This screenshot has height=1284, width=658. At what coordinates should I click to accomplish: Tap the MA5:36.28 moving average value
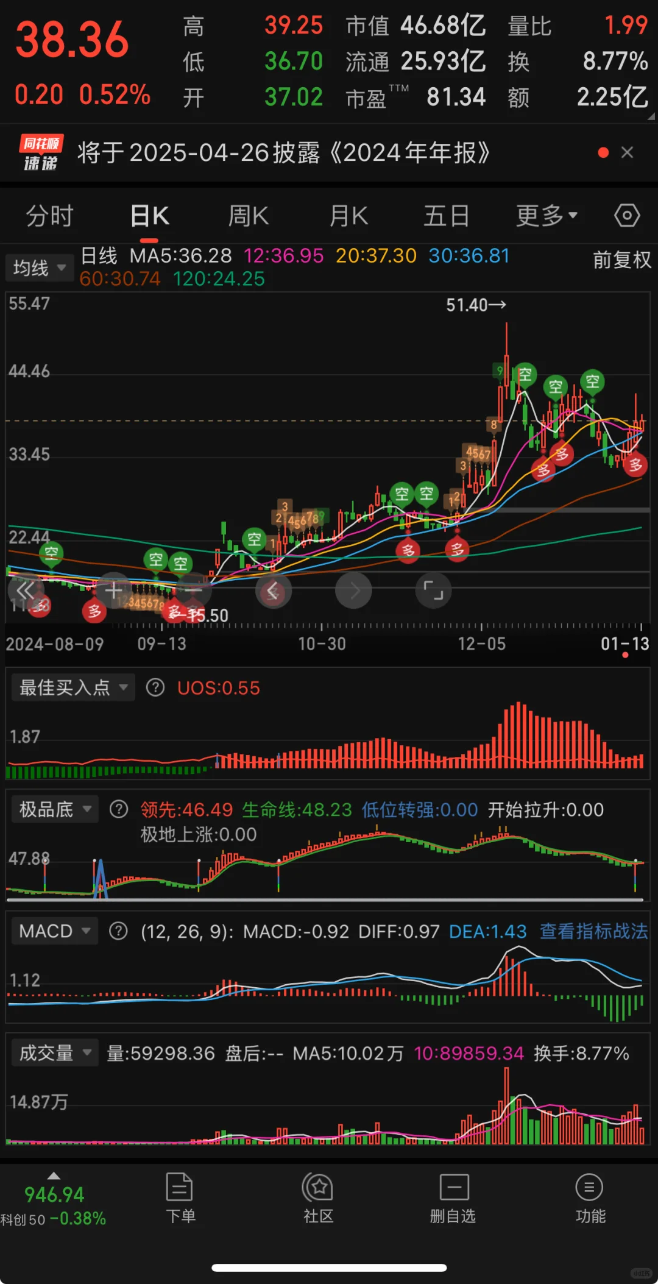(180, 255)
